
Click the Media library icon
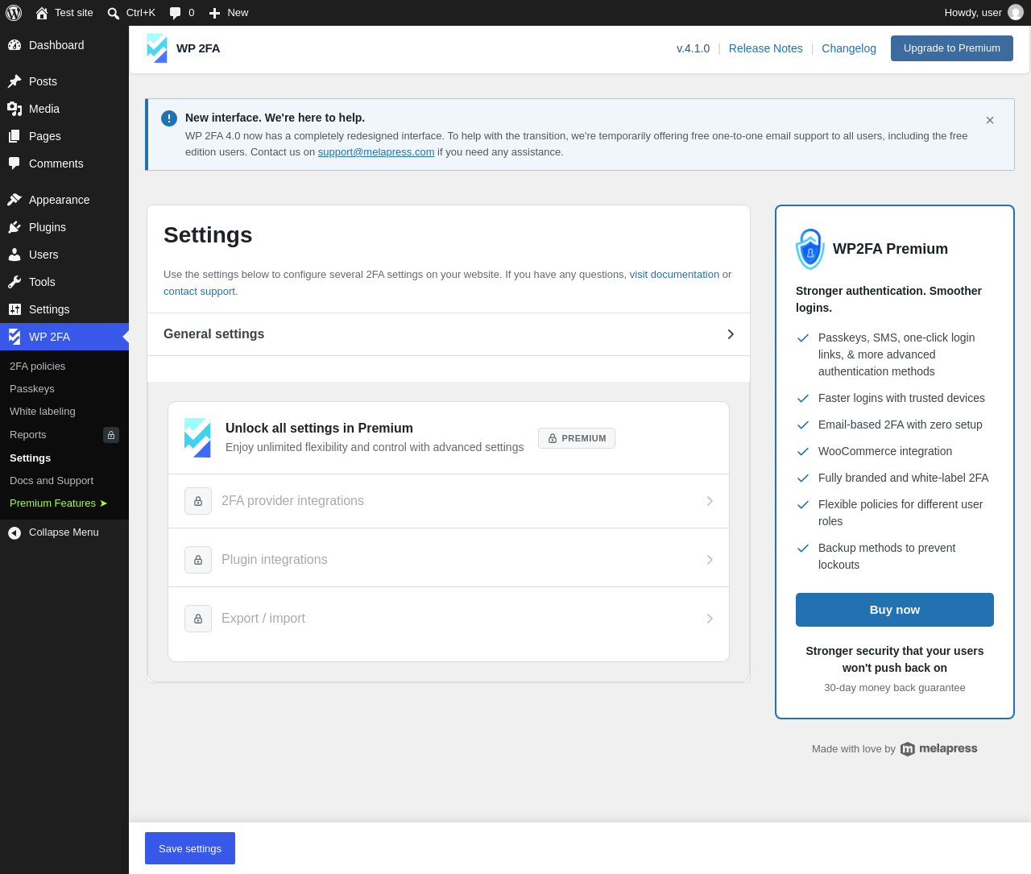(x=14, y=109)
